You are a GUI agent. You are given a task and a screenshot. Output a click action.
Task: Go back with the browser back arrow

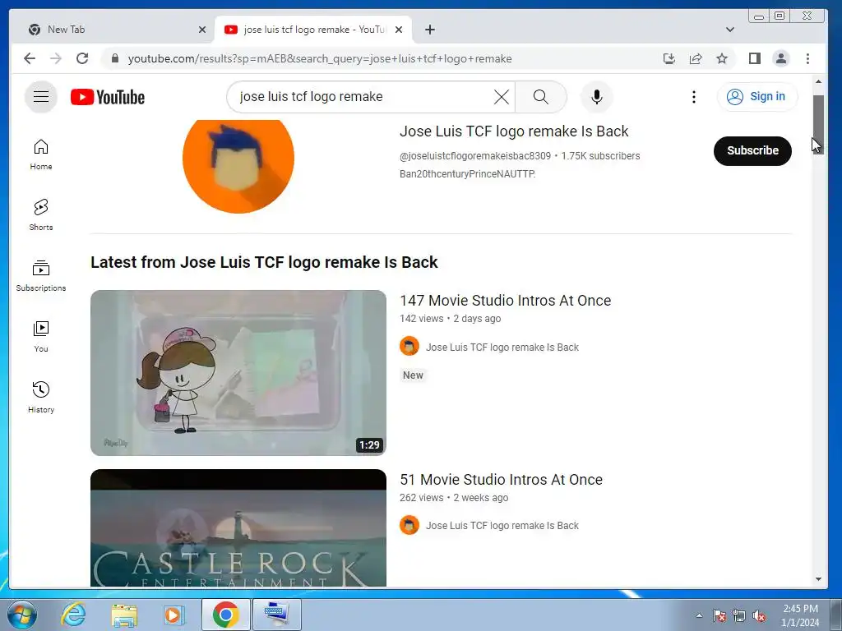tap(30, 58)
